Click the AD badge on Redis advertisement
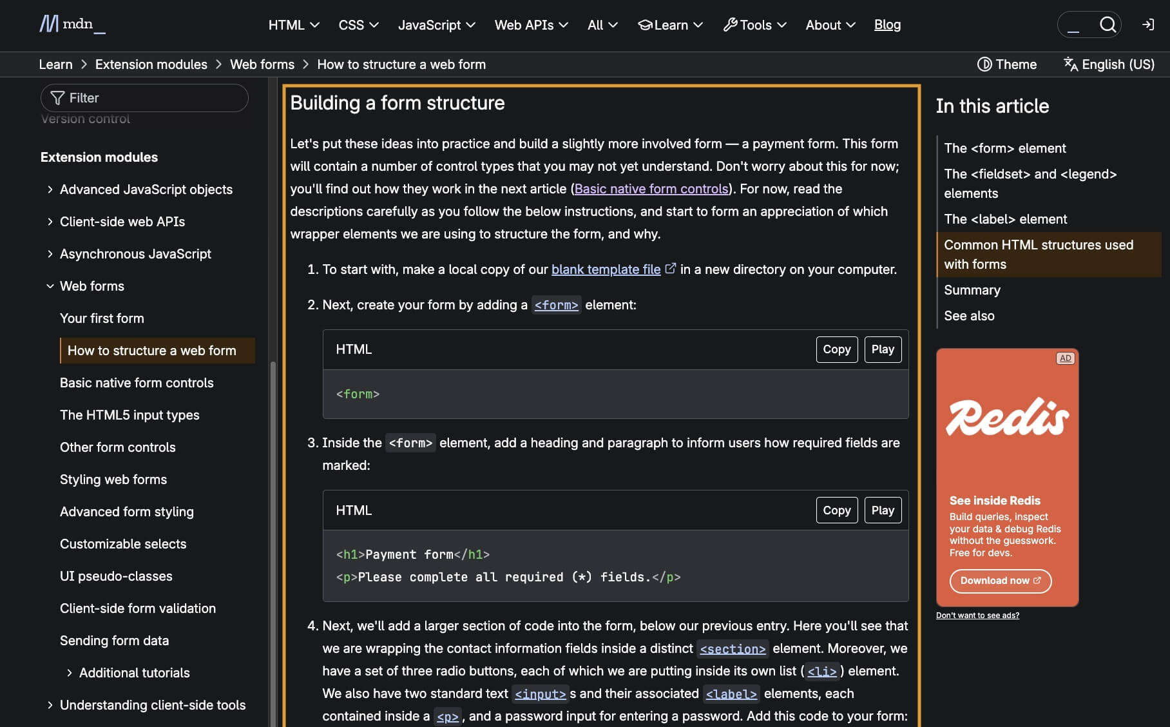 (1065, 358)
